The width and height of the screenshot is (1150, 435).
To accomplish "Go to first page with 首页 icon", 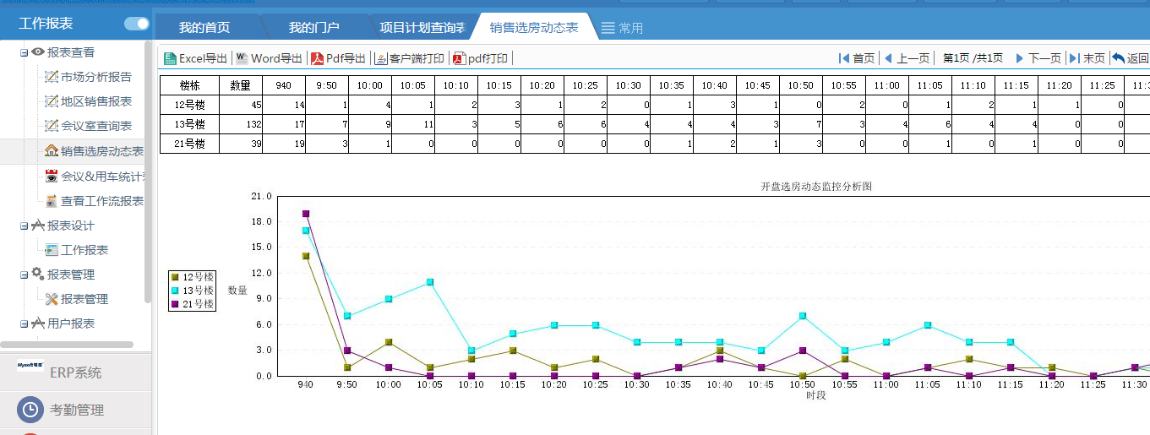I will click(x=843, y=58).
